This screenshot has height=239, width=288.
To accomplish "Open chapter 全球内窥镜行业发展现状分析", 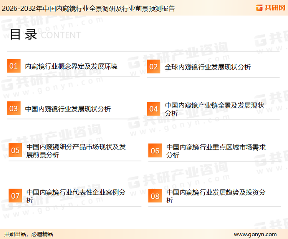I will [208, 67].
